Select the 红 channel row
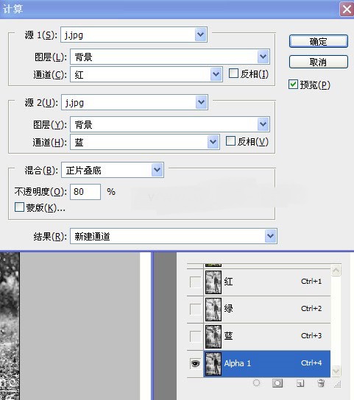354x400 pixels. coord(258,282)
